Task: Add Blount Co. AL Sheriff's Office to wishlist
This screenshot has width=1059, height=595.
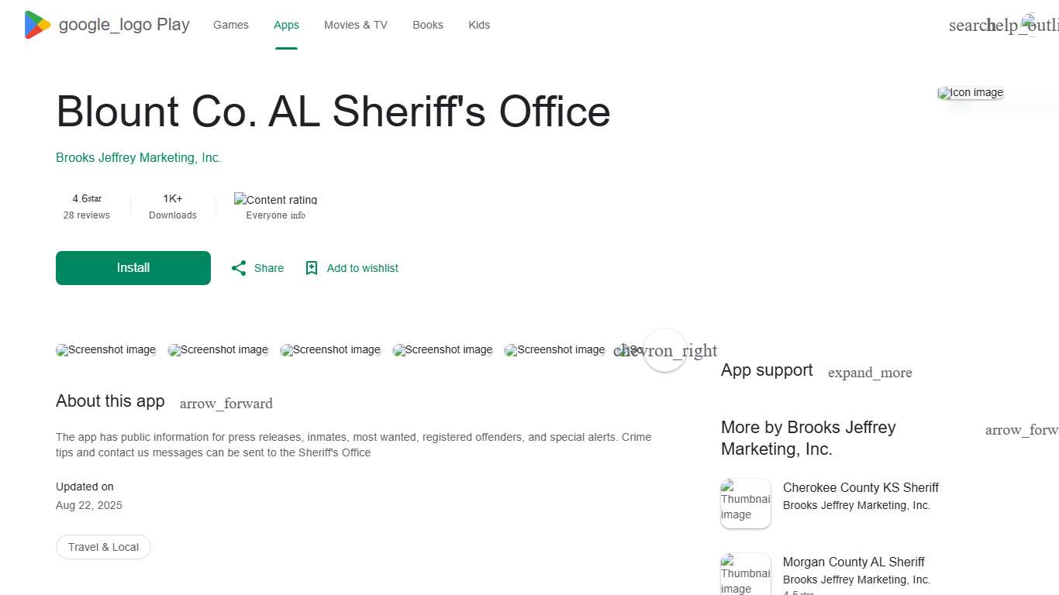Action: point(351,267)
